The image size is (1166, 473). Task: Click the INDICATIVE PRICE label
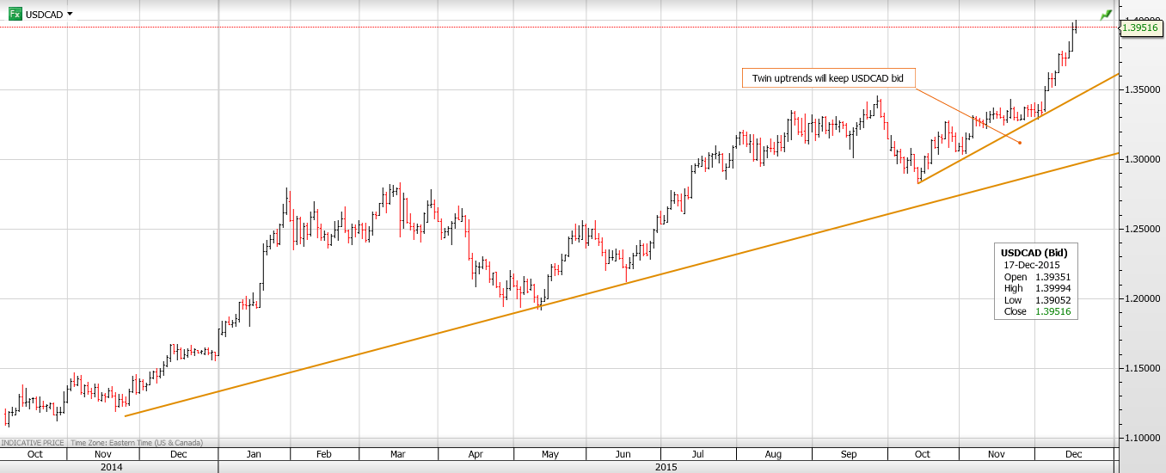click(x=33, y=443)
